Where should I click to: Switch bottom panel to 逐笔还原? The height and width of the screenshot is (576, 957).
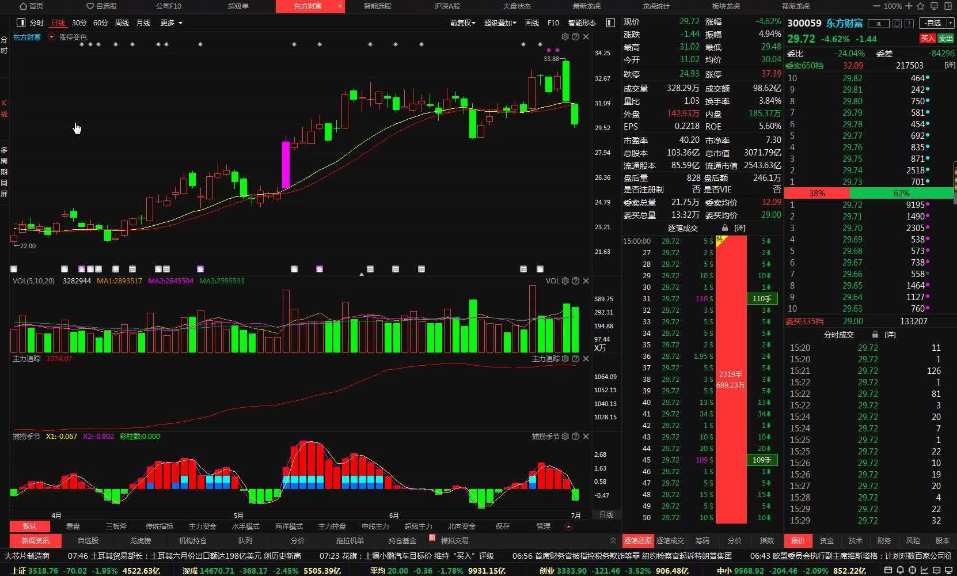(x=638, y=541)
